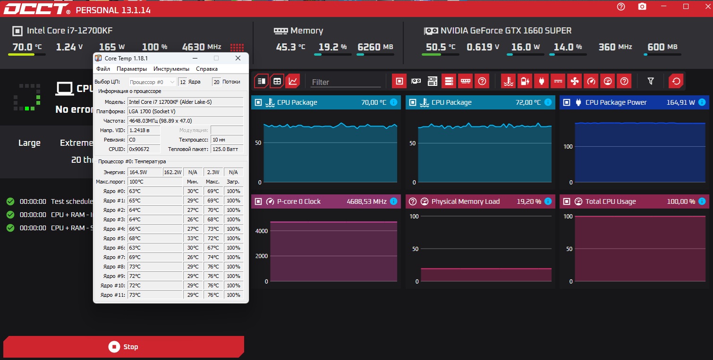This screenshot has width=713, height=360.
Task: Open the funnel filter options
Action: pos(651,81)
